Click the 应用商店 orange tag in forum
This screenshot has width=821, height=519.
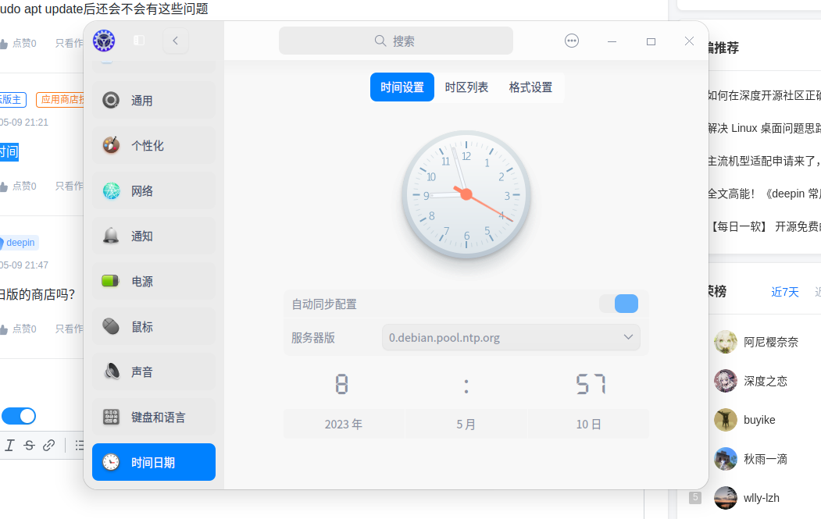pyautogui.click(x=60, y=99)
